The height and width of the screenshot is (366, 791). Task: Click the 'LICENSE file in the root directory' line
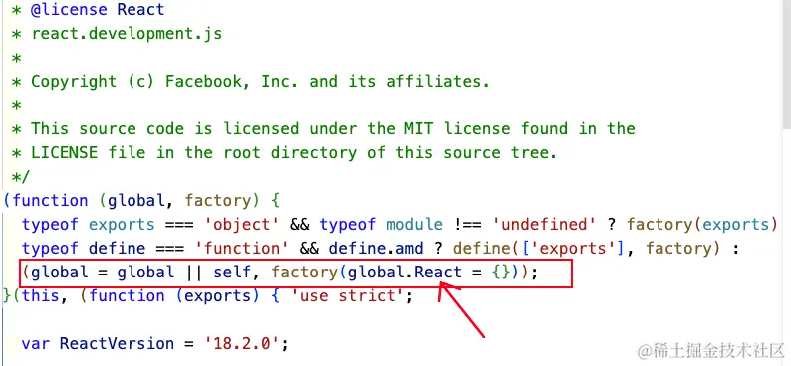tap(284, 152)
